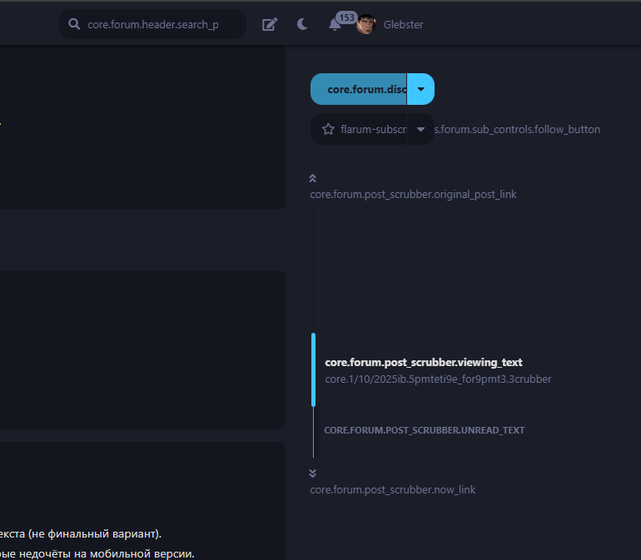Click the Glebster user avatar

366,24
